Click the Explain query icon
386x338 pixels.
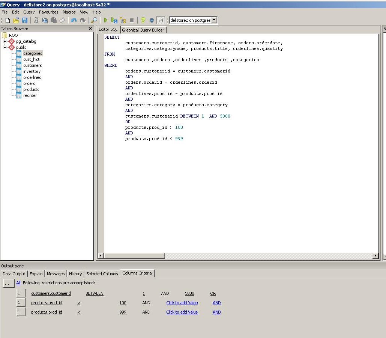coord(123,20)
